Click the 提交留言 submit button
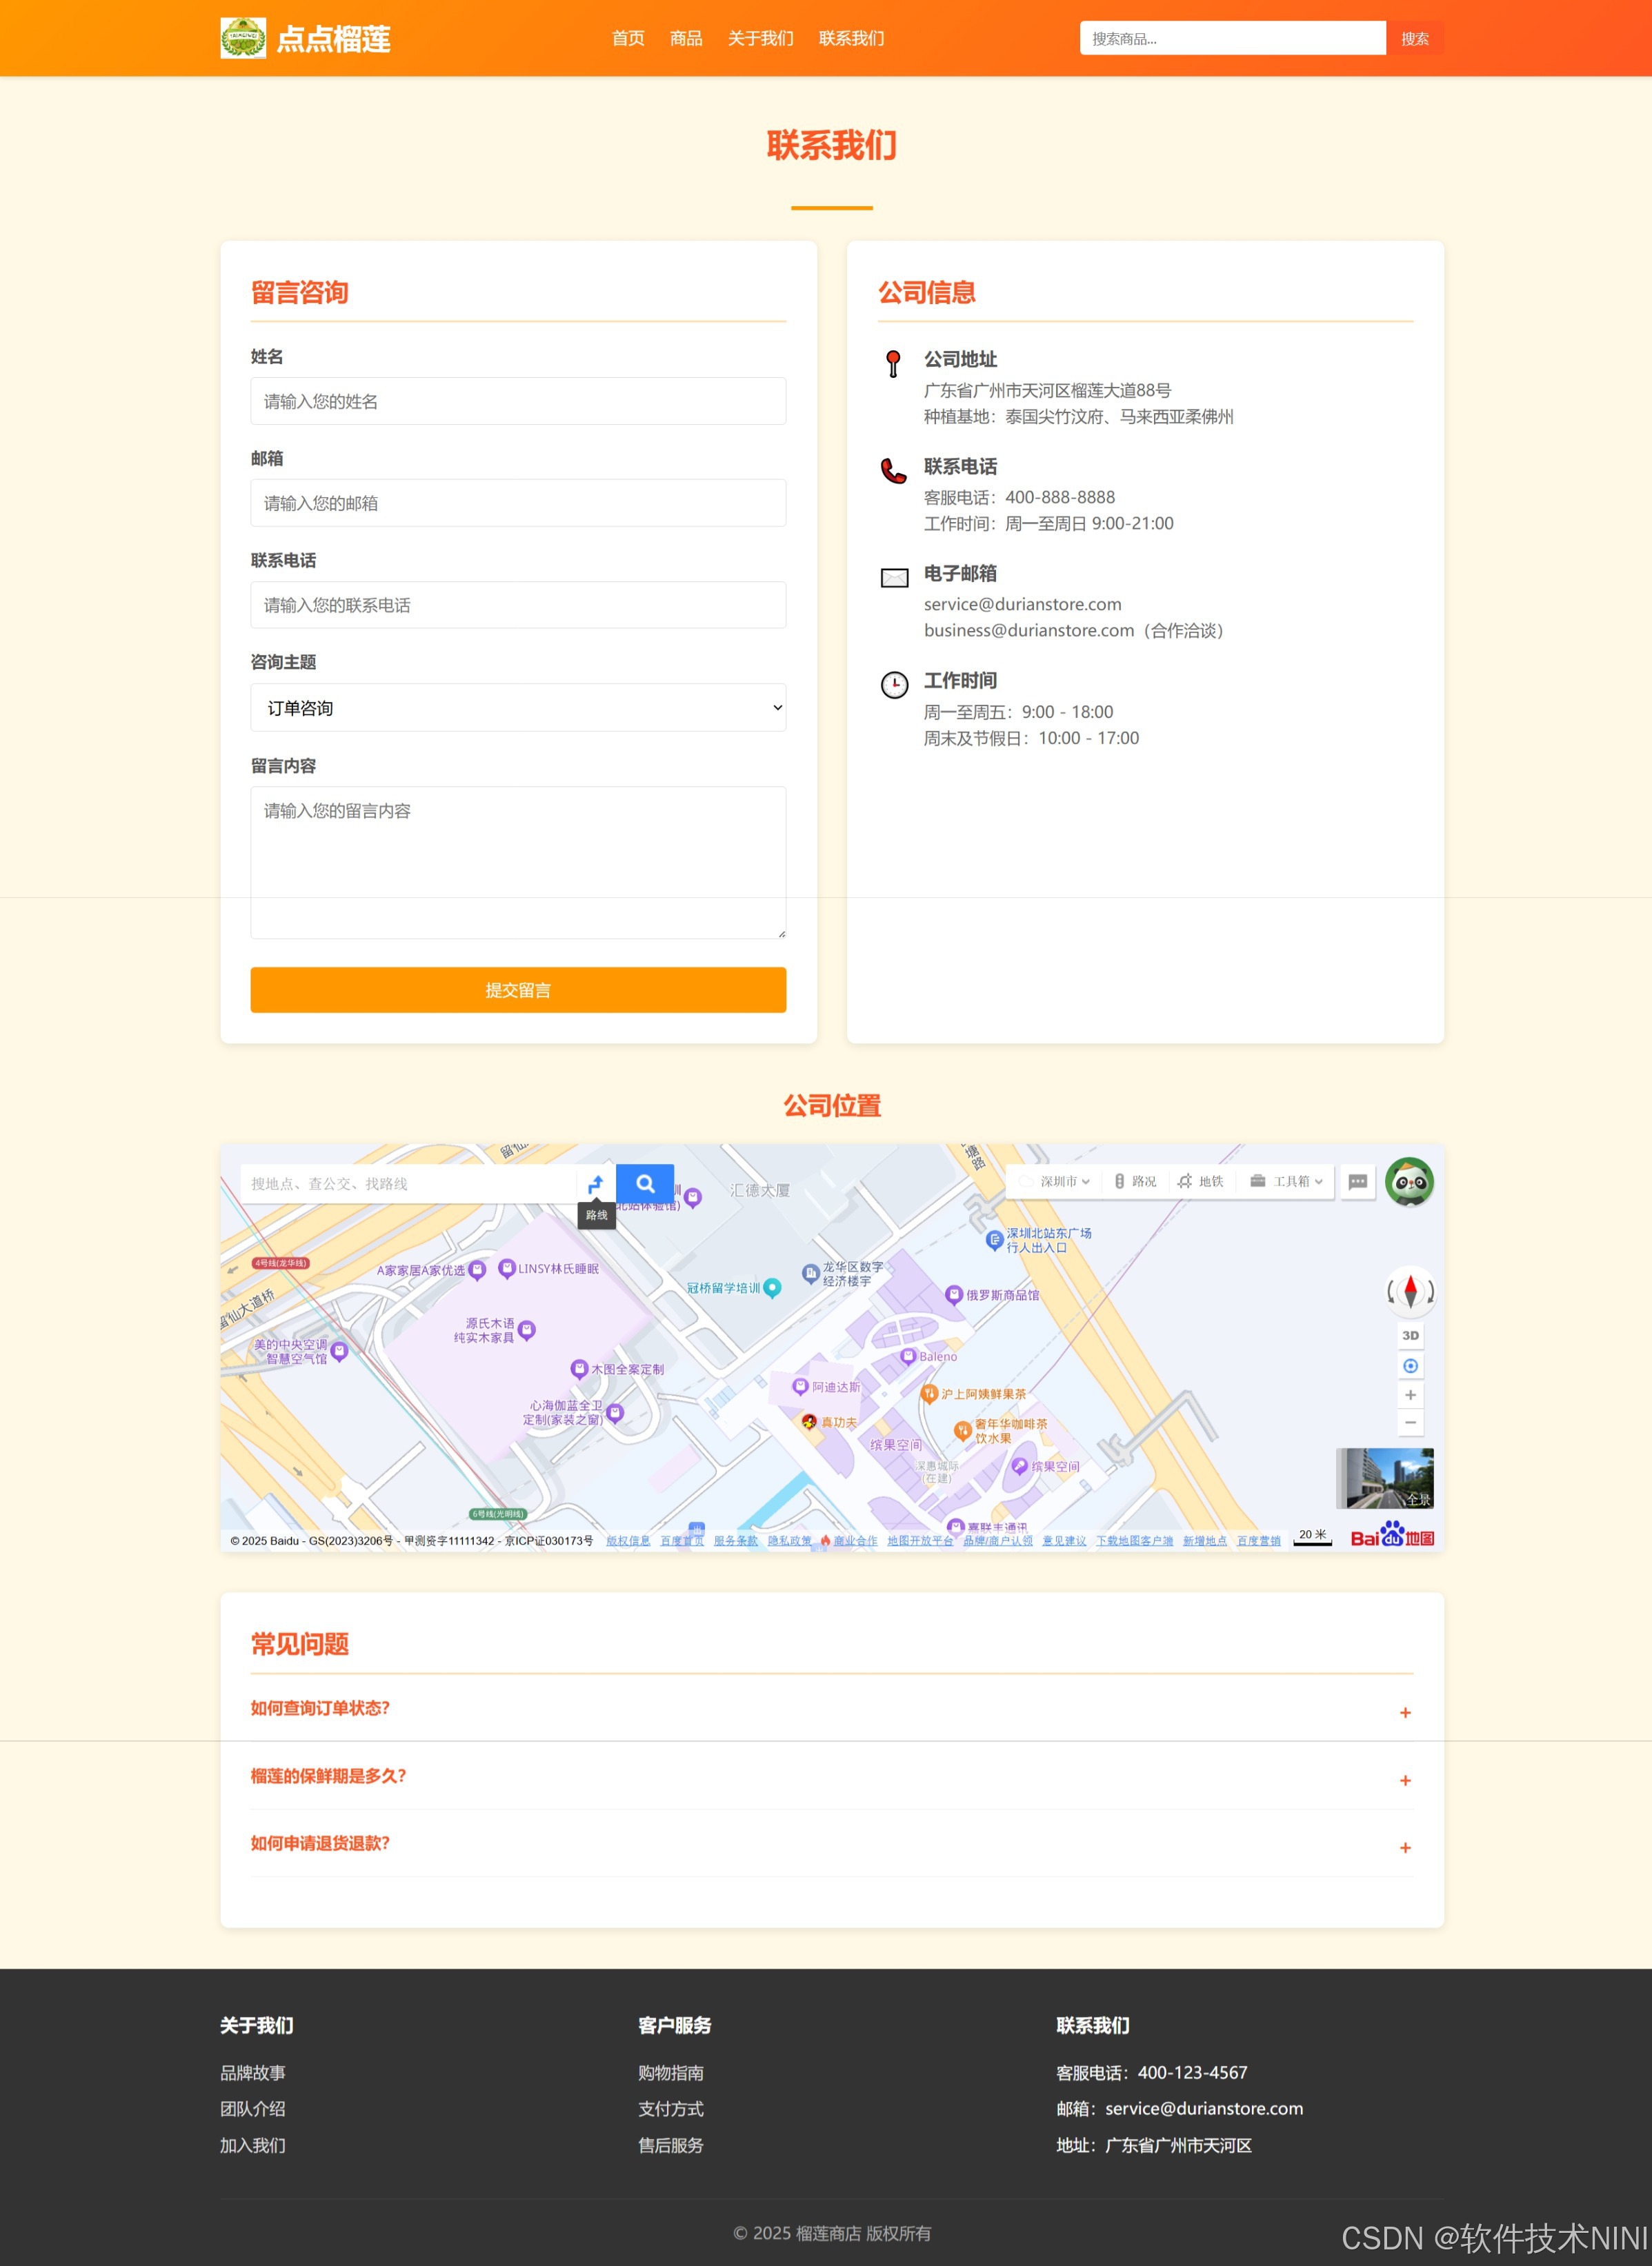Image resolution: width=1652 pixels, height=2266 pixels. coord(518,990)
